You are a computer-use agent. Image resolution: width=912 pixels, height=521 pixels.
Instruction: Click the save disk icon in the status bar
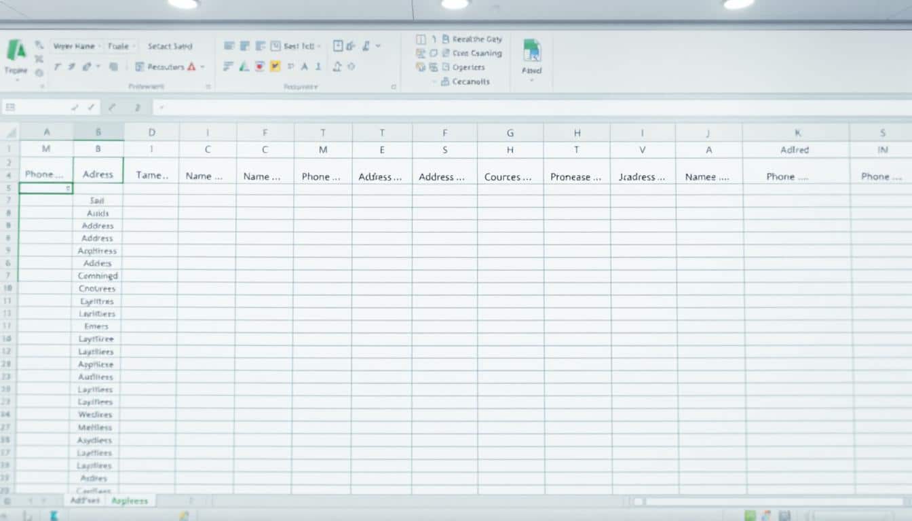(784, 516)
